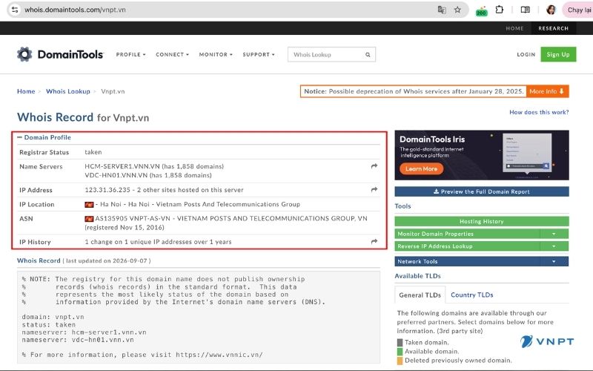This screenshot has width=593, height=371.
Task: Click 'domain: vnpt.vn' line in whois record
Action: (x=53, y=317)
